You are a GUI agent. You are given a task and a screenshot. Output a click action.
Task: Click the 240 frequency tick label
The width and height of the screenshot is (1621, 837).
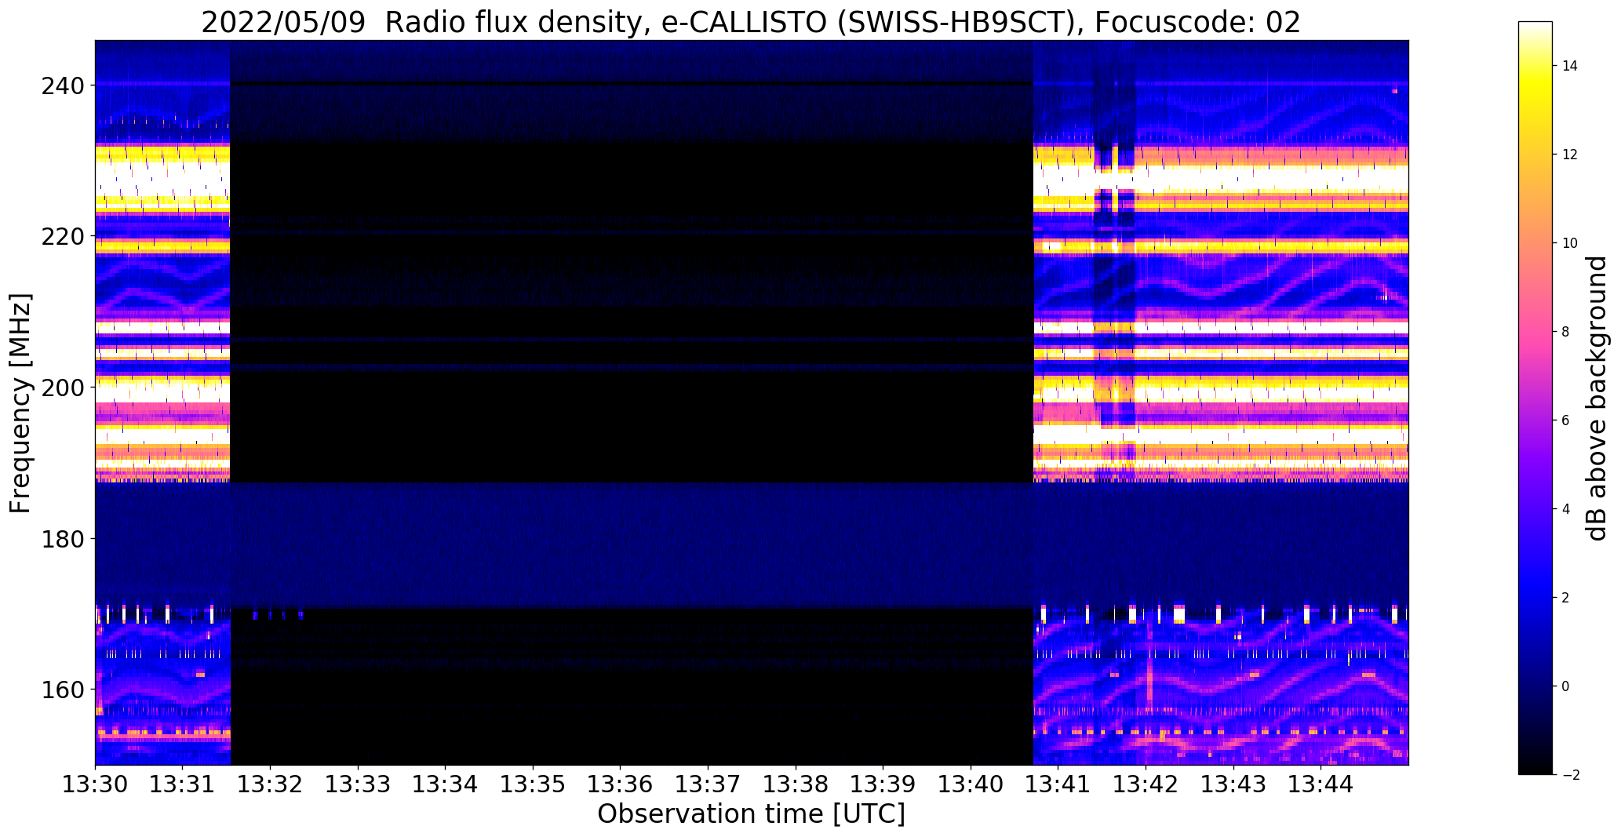pyautogui.click(x=61, y=86)
